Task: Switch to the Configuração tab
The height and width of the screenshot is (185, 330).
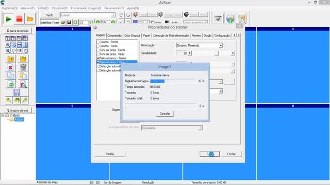Action: [x=222, y=35]
